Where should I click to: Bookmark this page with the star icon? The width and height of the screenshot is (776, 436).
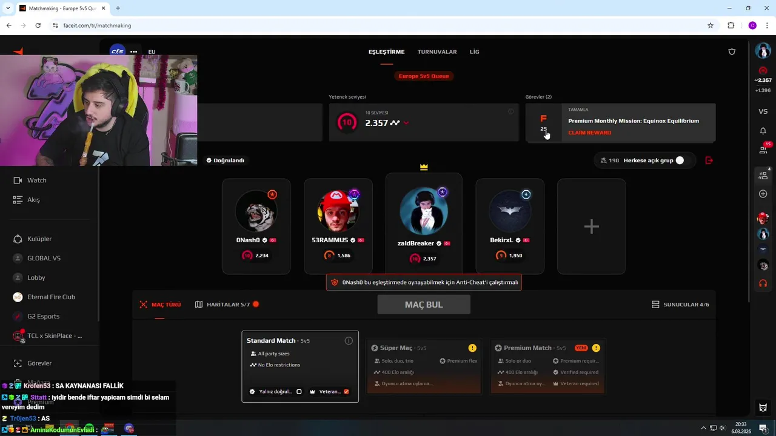[x=711, y=25]
